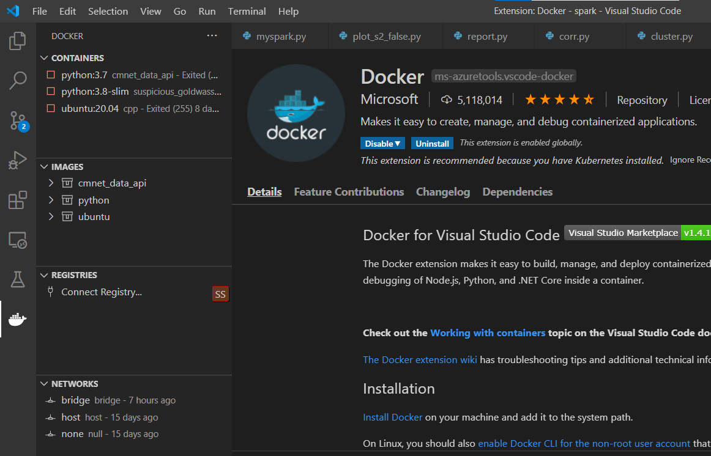Image resolution: width=711 pixels, height=456 pixels.
Task: Expand the cmnet_data_api image node
Action: pos(51,183)
